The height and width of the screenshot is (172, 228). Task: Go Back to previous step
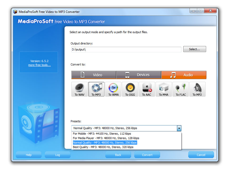click(x=118, y=155)
